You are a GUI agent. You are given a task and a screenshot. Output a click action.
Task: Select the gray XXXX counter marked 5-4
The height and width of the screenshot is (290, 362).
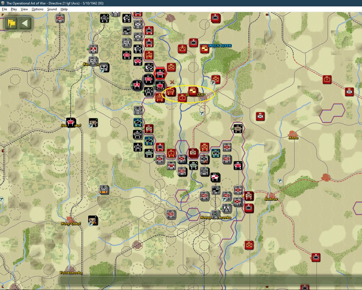point(127,31)
